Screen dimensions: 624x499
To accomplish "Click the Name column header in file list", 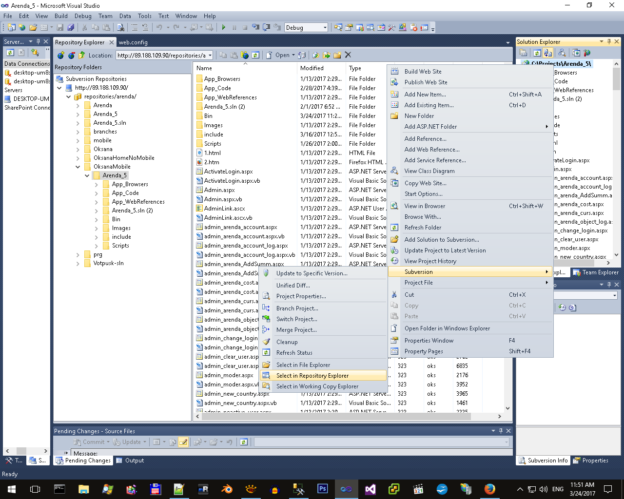I will (245, 68).
